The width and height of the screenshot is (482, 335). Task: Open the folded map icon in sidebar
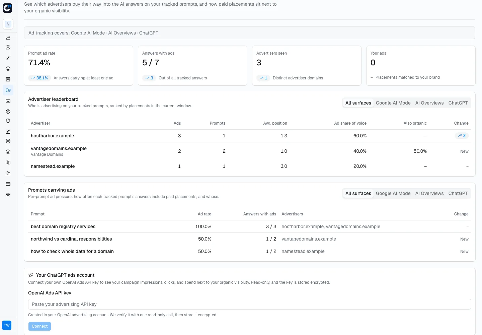click(8, 162)
